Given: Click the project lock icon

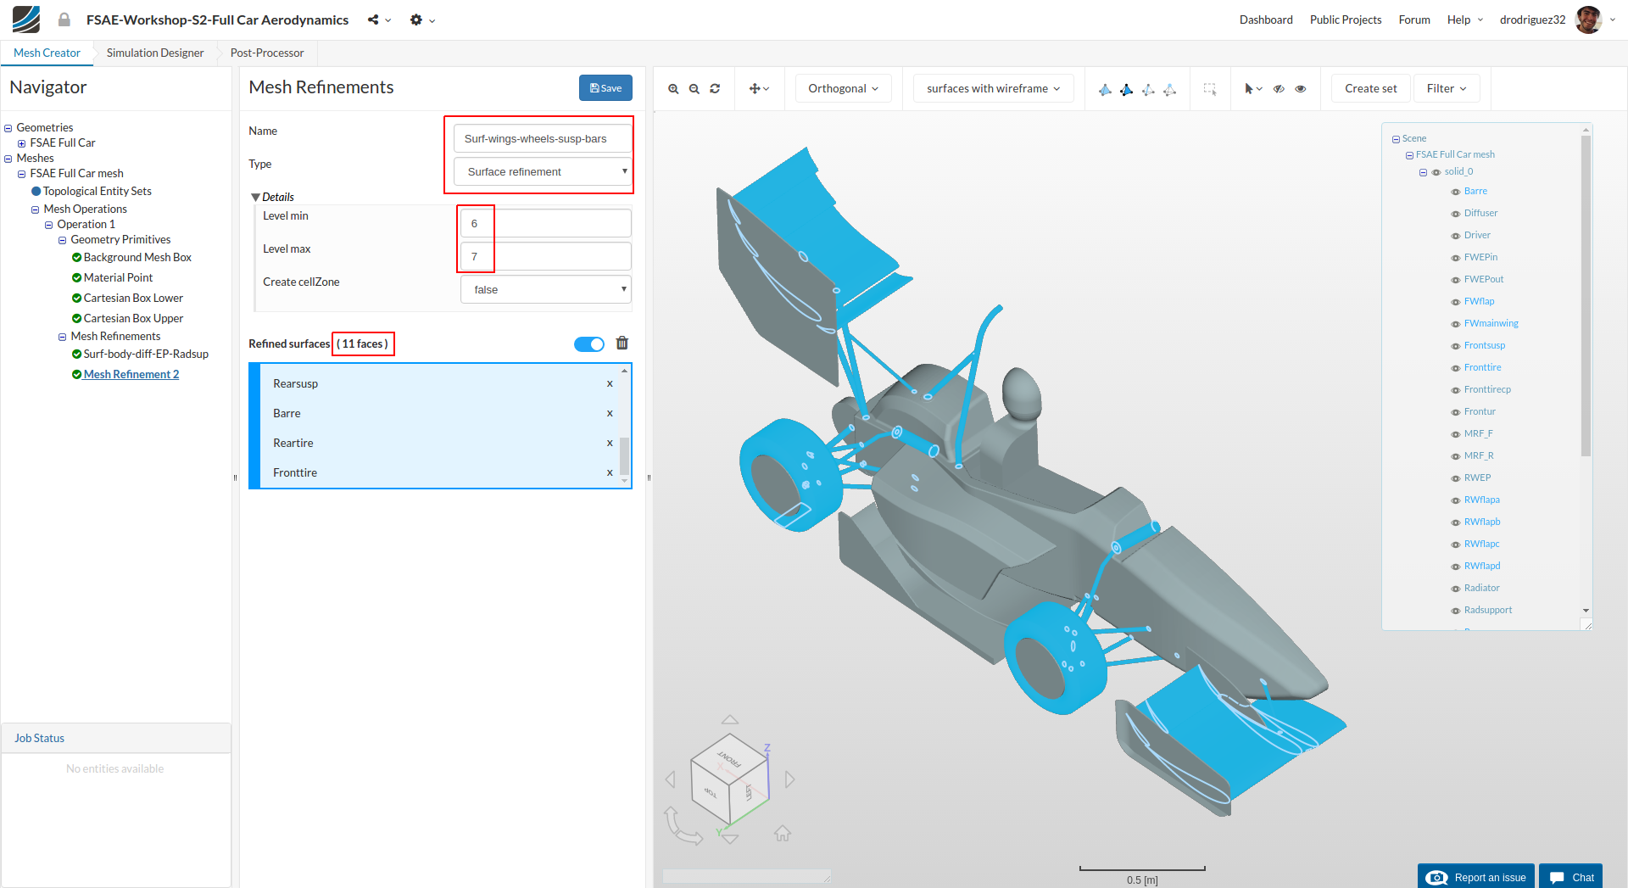Looking at the screenshot, I should tap(64, 20).
